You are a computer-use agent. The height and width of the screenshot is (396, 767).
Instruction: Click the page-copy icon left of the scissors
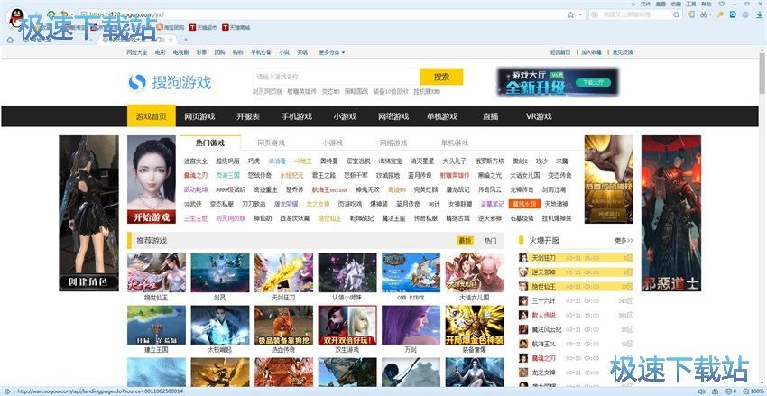point(692,14)
